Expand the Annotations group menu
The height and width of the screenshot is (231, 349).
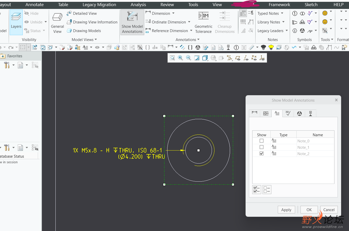(188, 39)
